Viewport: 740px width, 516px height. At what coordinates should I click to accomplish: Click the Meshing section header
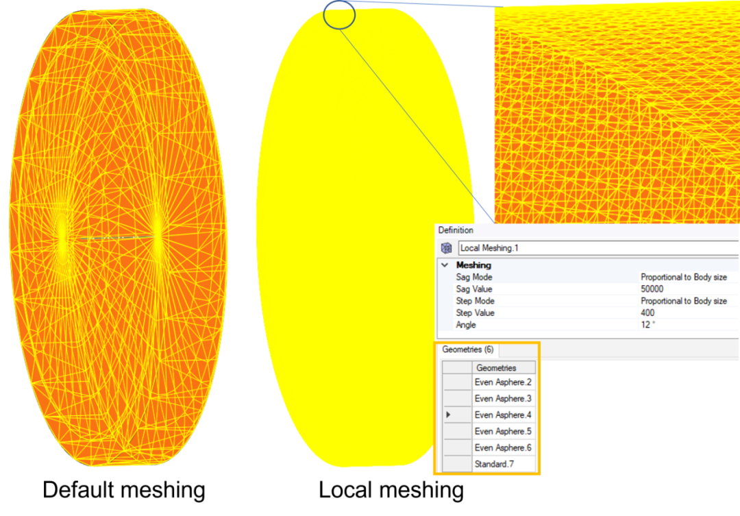coord(473,265)
